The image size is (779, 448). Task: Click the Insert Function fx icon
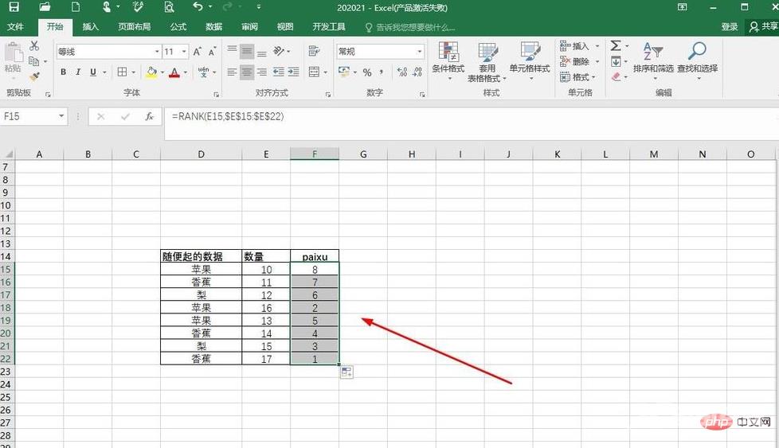149,116
